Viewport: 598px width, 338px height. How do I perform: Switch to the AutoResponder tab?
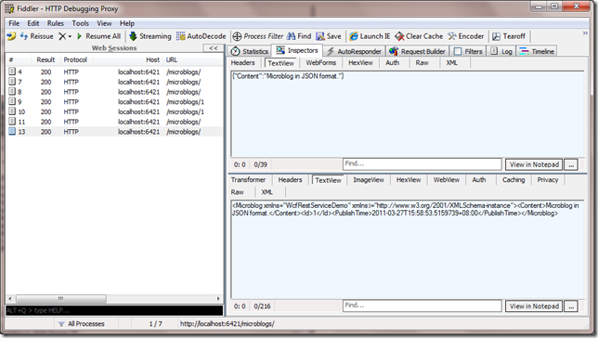tap(354, 51)
